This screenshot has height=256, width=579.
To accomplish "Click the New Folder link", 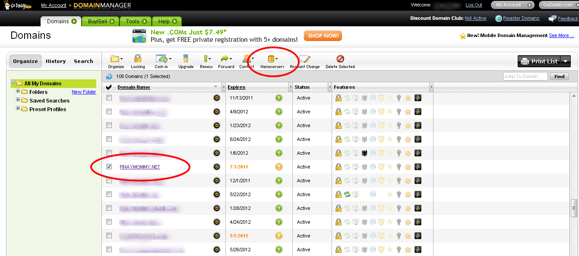I will pos(84,92).
